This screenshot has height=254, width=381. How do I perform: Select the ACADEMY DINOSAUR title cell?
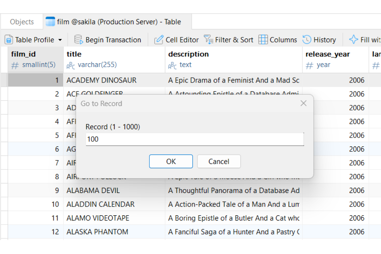114,80
